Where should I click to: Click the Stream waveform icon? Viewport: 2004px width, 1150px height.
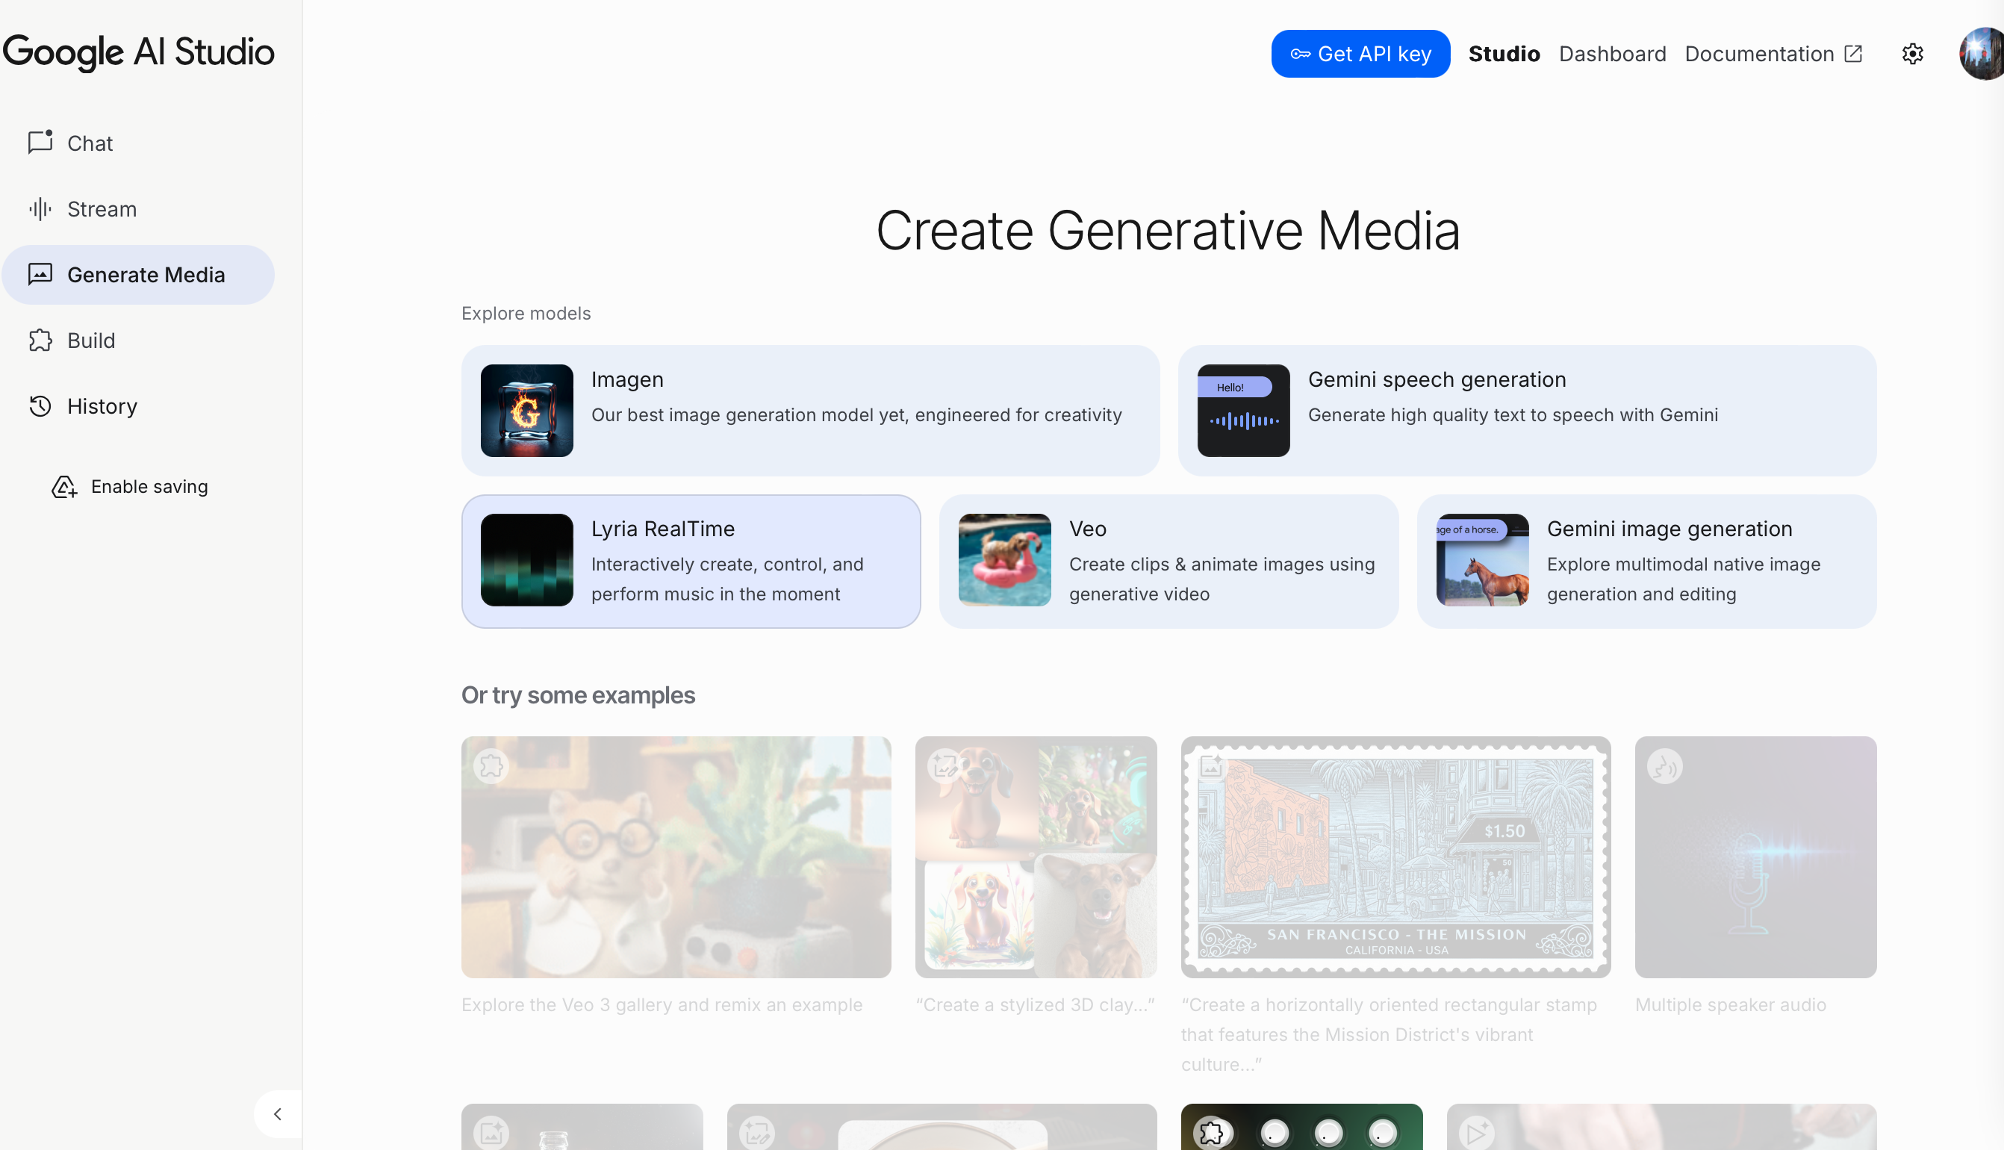coord(40,209)
